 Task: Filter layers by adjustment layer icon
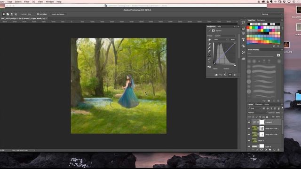tap(268, 108)
